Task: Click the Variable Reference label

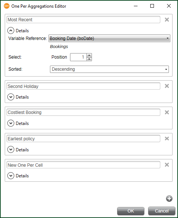Action: click(28, 38)
